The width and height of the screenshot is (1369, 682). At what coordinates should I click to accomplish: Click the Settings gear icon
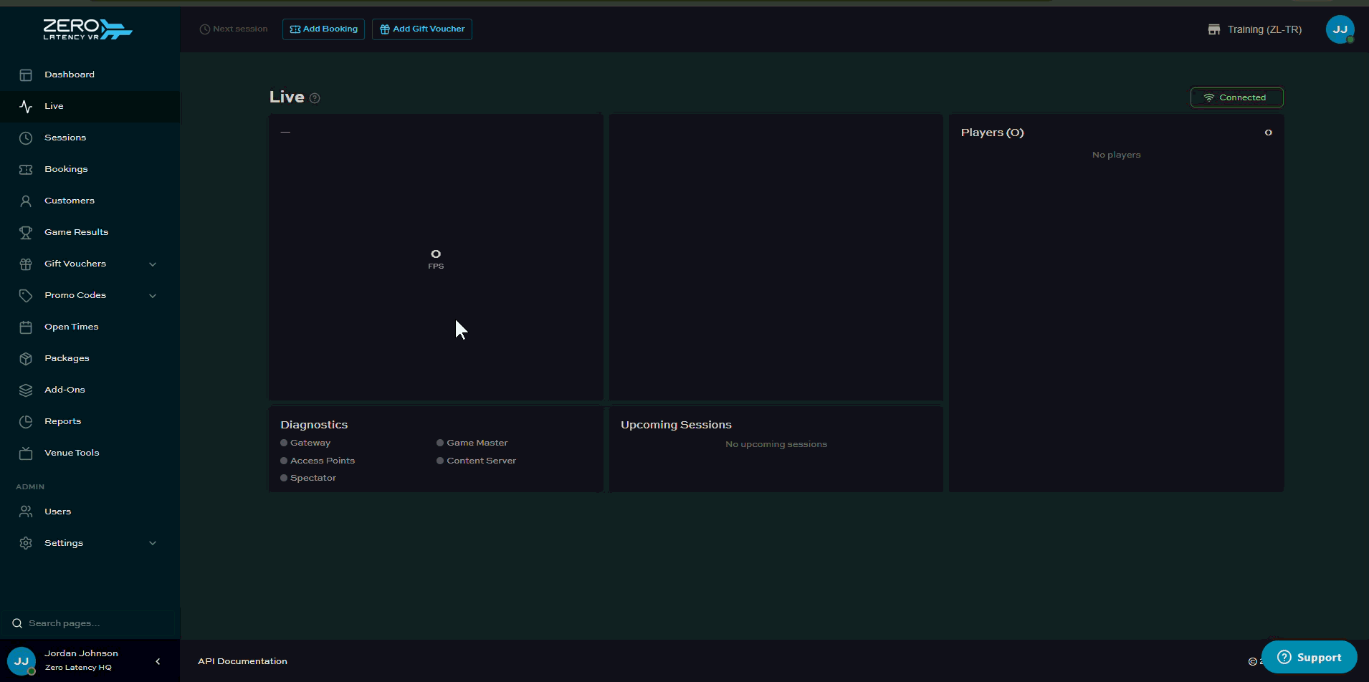click(x=26, y=543)
